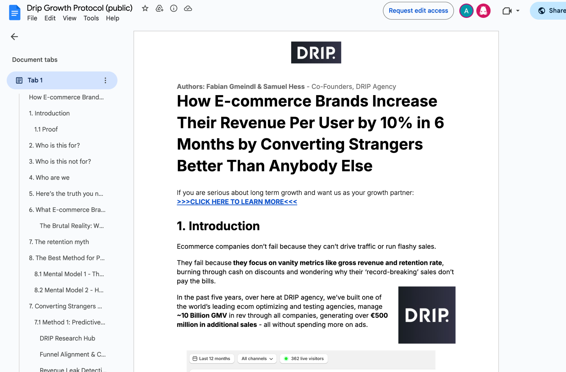
Task: Open Tab 1 three-dot options menu
Action: pos(105,80)
